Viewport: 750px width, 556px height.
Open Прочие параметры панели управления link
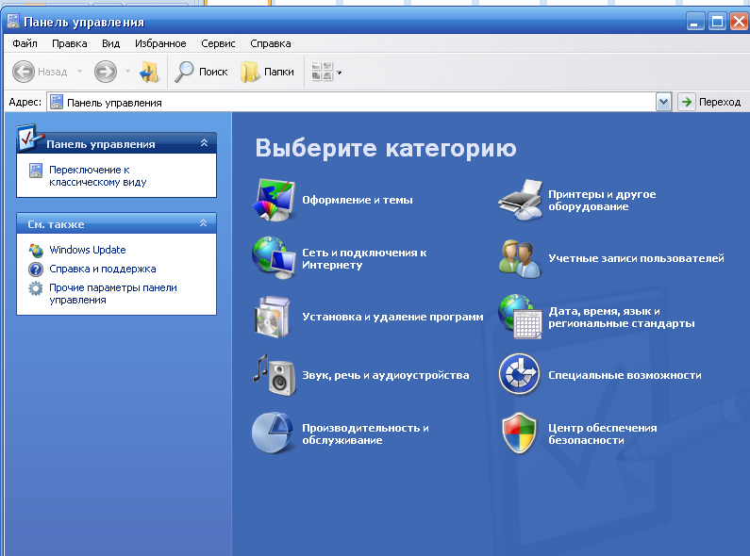(113, 294)
